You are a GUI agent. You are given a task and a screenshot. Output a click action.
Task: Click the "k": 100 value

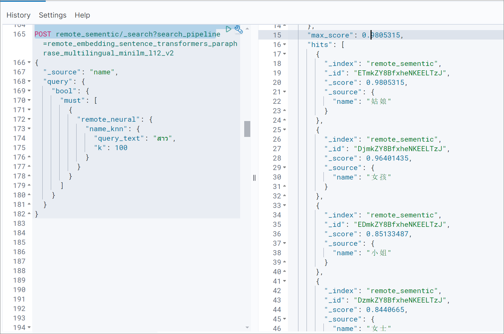121,148
